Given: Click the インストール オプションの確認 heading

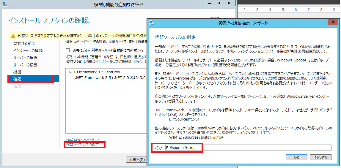Looking at the screenshot, I should [48, 21].
